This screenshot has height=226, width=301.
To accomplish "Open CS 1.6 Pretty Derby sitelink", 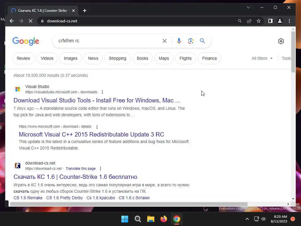I will [64, 198].
